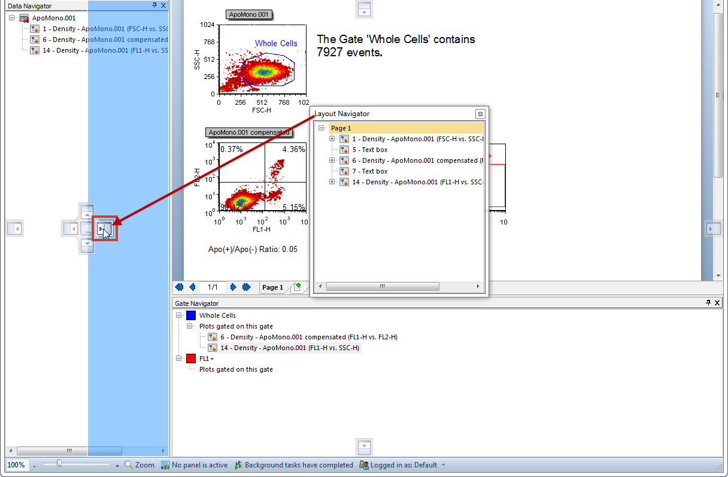Image resolution: width=728 pixels, height=477 pixels.
Task: Click the dock-bottom guide in the docking diamond
Action: pos(87,245)
